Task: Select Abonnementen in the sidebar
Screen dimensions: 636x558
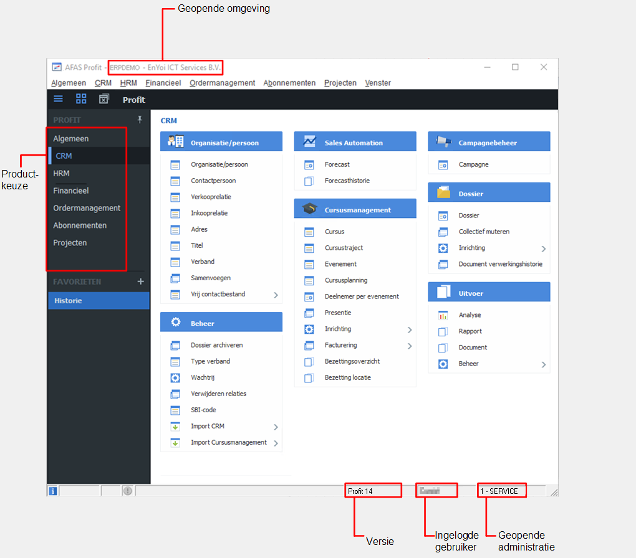Action: click(x=99, y=225)
